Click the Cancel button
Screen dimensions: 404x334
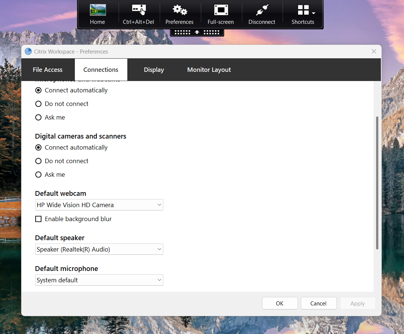(319, 303)
